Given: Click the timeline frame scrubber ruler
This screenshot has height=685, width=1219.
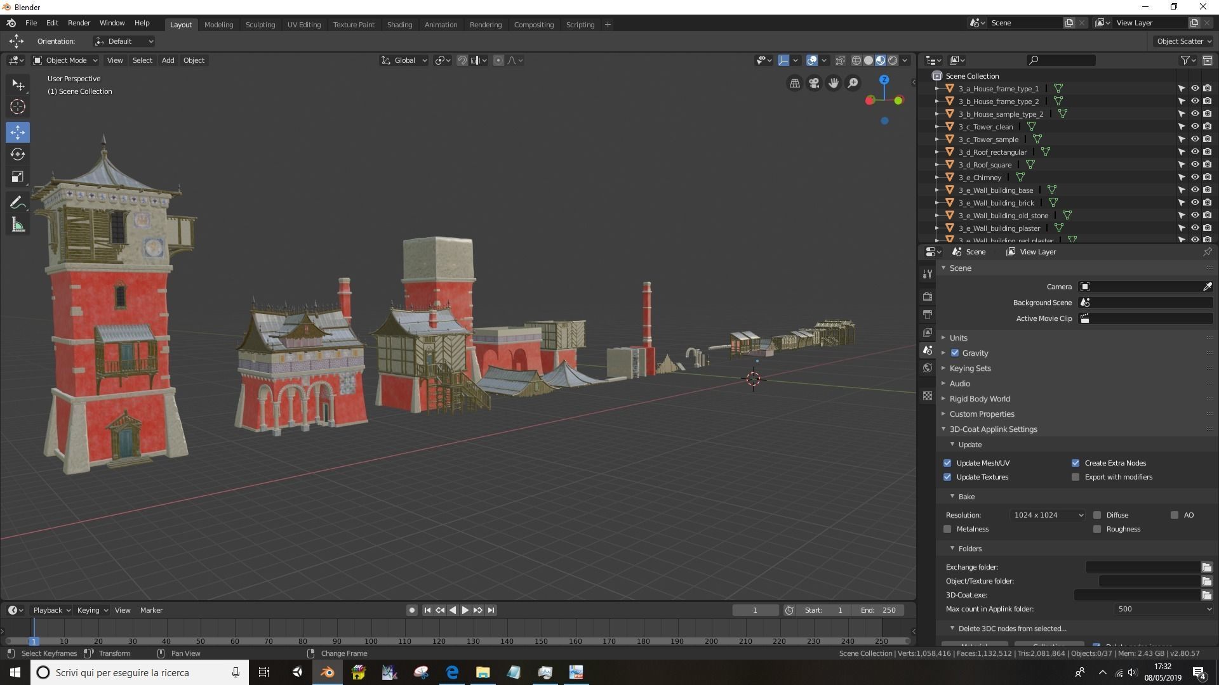Looking at the screenshot, I should [x=457, y=641].
